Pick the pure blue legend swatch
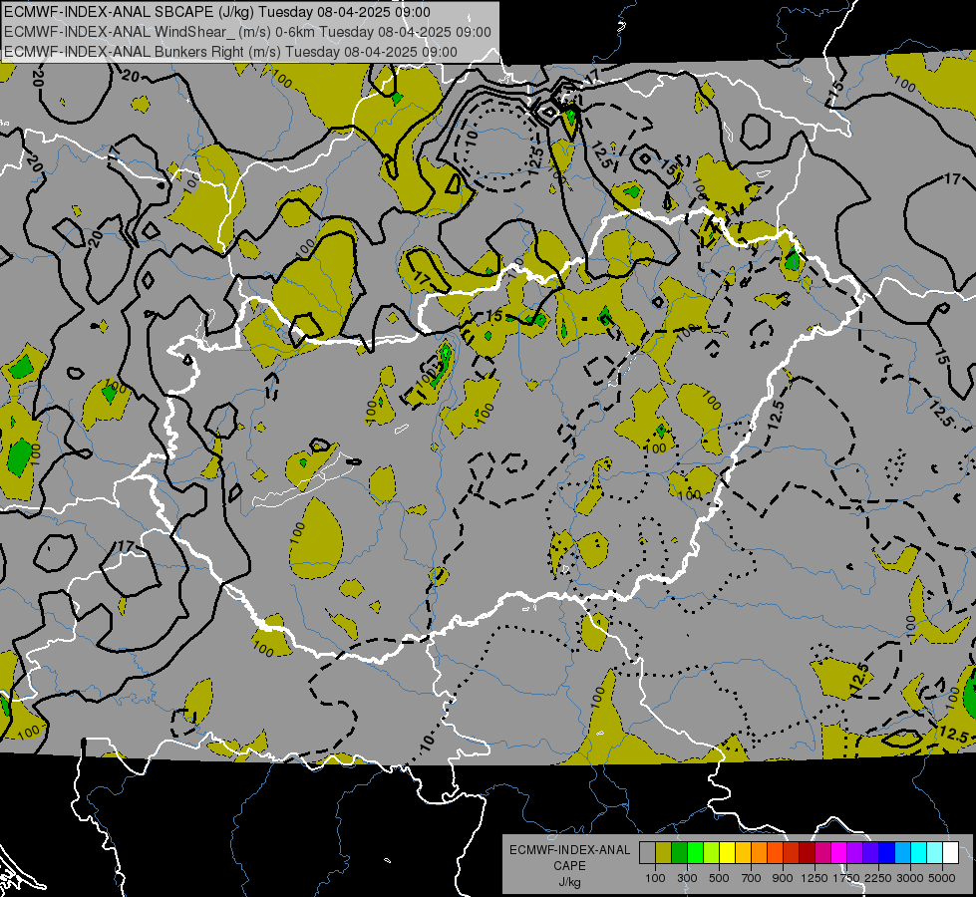The image size is (976, 897). click(886, 853)
